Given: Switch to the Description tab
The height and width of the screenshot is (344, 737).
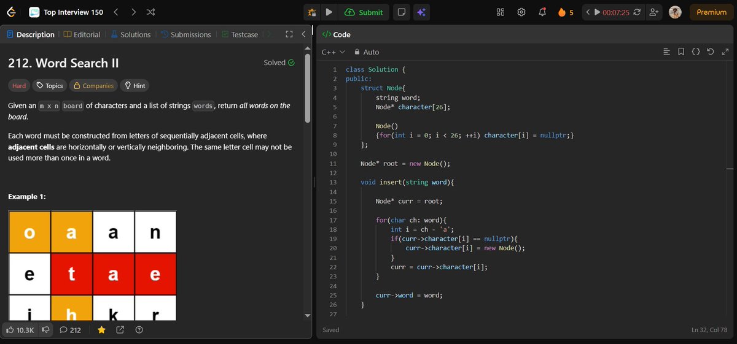Looking at the screenshot, I should click(31, 34).
